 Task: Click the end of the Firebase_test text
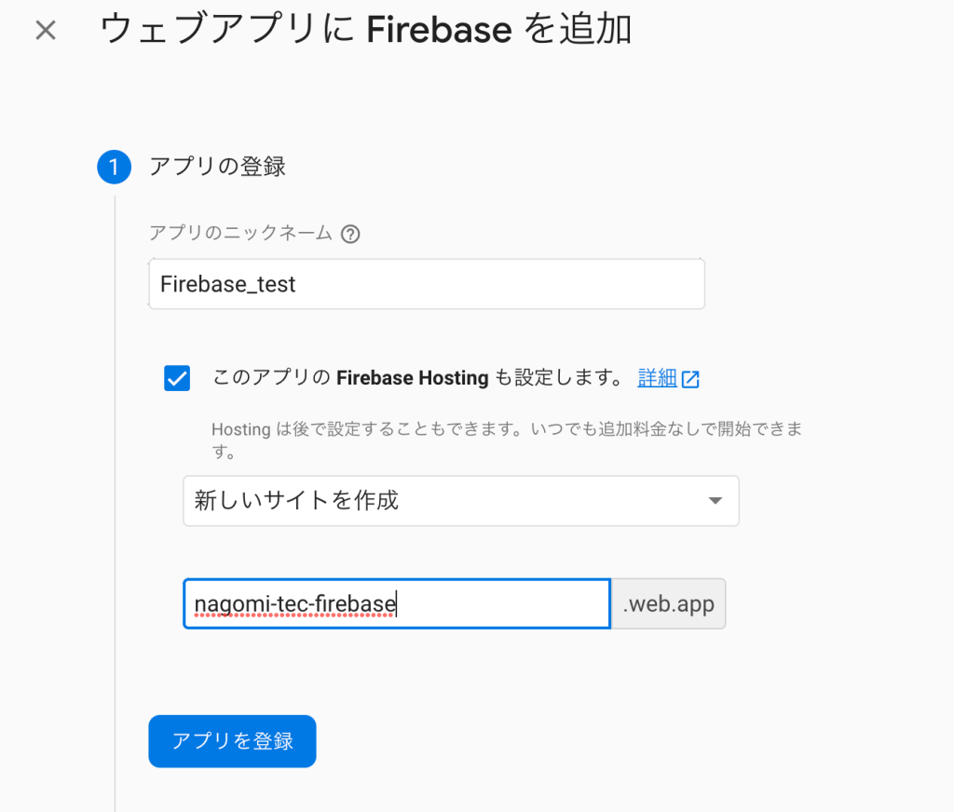coord(296,284)
